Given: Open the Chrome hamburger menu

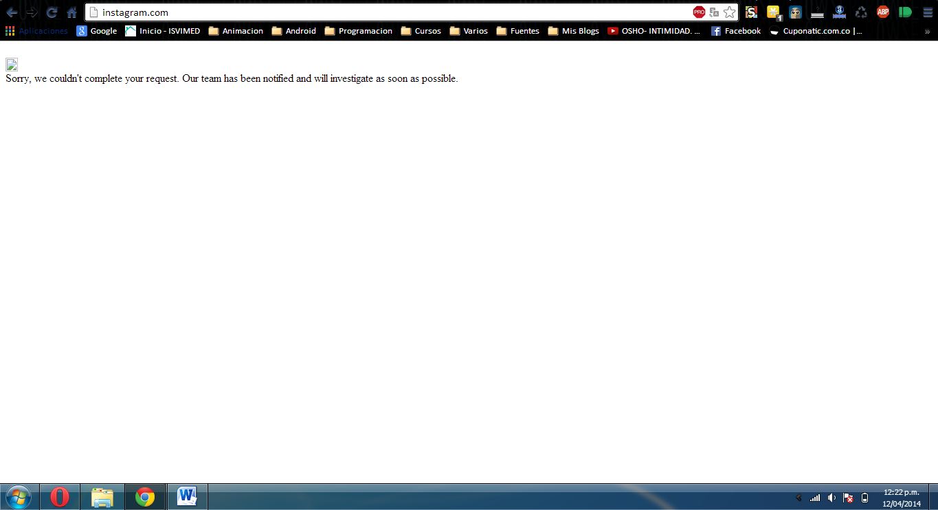Looking at the screenshot, I should point(928,12).
